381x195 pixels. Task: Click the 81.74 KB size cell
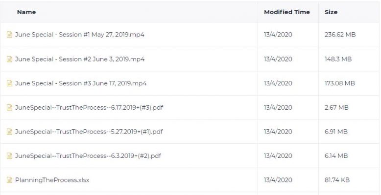click(x=337, y=180)
